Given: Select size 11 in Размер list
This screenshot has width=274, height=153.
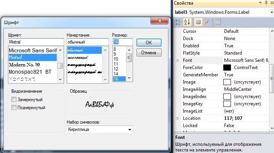Looking at the screenshot, I should pyautogui.click(x=119, y=64).
